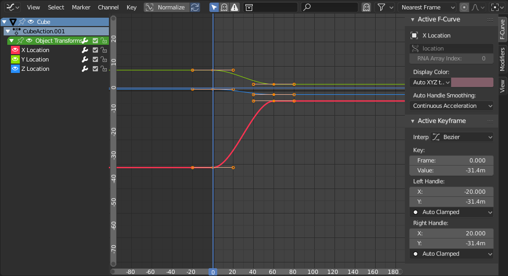Open the Interp Bezier dropdown

pos(462,137)
